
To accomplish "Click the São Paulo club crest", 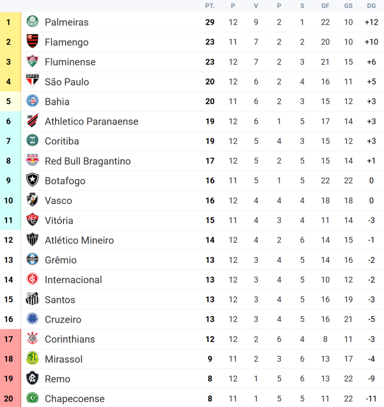I will [33, 81].
